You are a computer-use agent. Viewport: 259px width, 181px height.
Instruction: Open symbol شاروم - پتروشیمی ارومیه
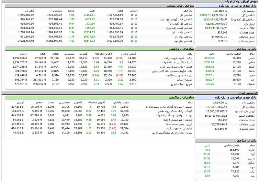[178, 120]
